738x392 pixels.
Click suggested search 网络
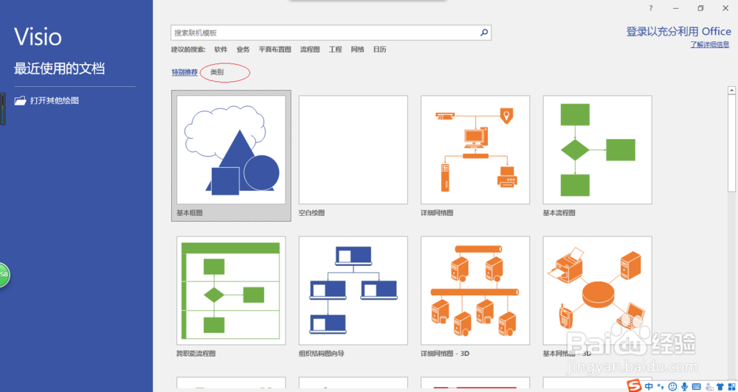tap(357, 49)
